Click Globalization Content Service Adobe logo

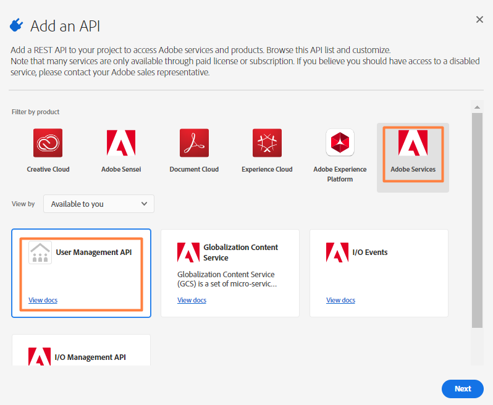pyautogui.click(x=188, y=253)
